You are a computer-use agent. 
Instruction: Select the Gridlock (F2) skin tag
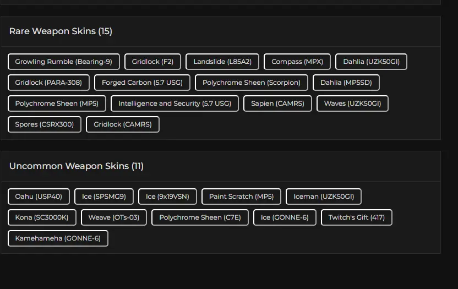click(x=152, y=62)
